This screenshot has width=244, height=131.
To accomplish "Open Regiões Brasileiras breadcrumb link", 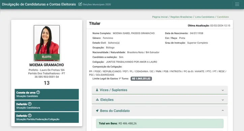I will (181, 17).
